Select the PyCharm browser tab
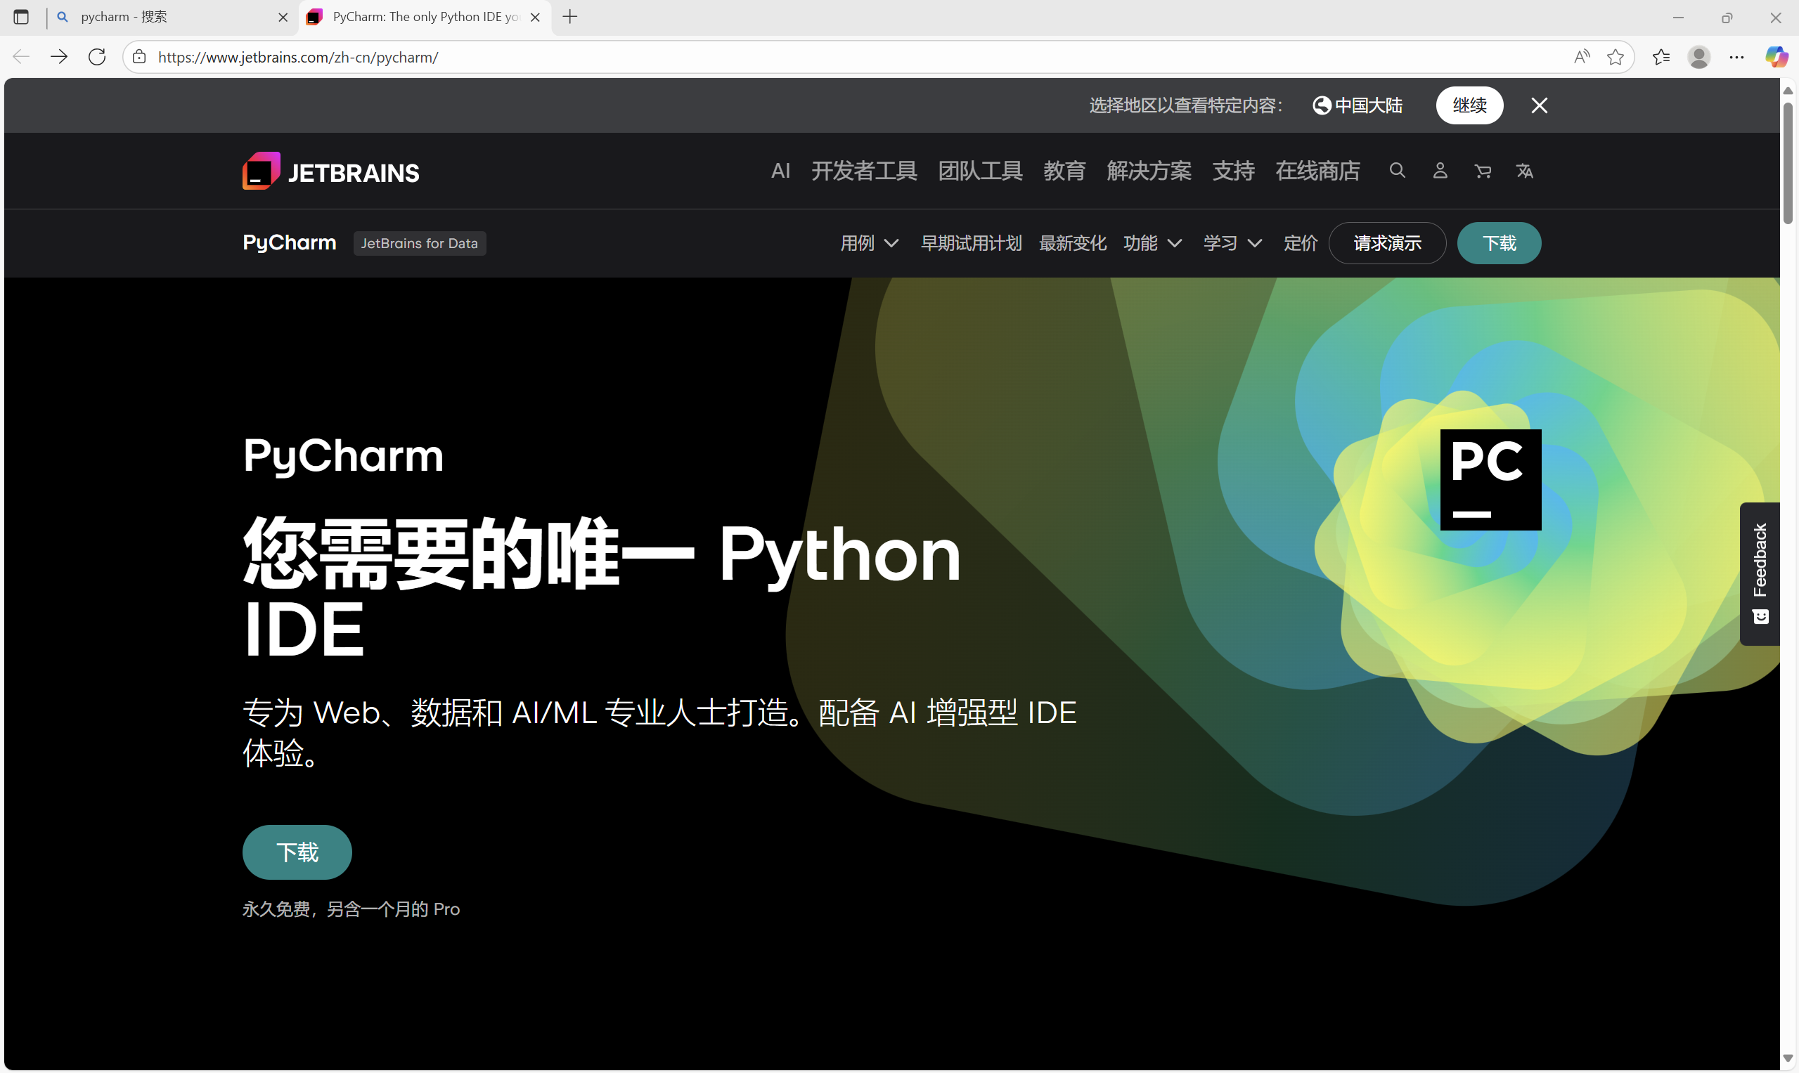 [425, 18]
